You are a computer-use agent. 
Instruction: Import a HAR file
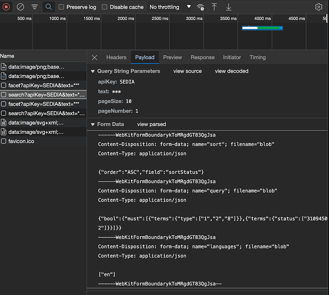coord(214,7)
